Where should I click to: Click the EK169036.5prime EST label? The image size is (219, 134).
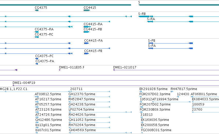155,120
